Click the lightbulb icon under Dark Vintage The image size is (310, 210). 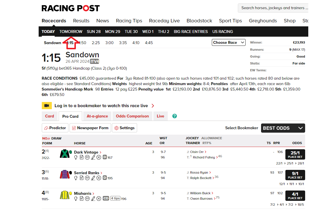(76, 157)
